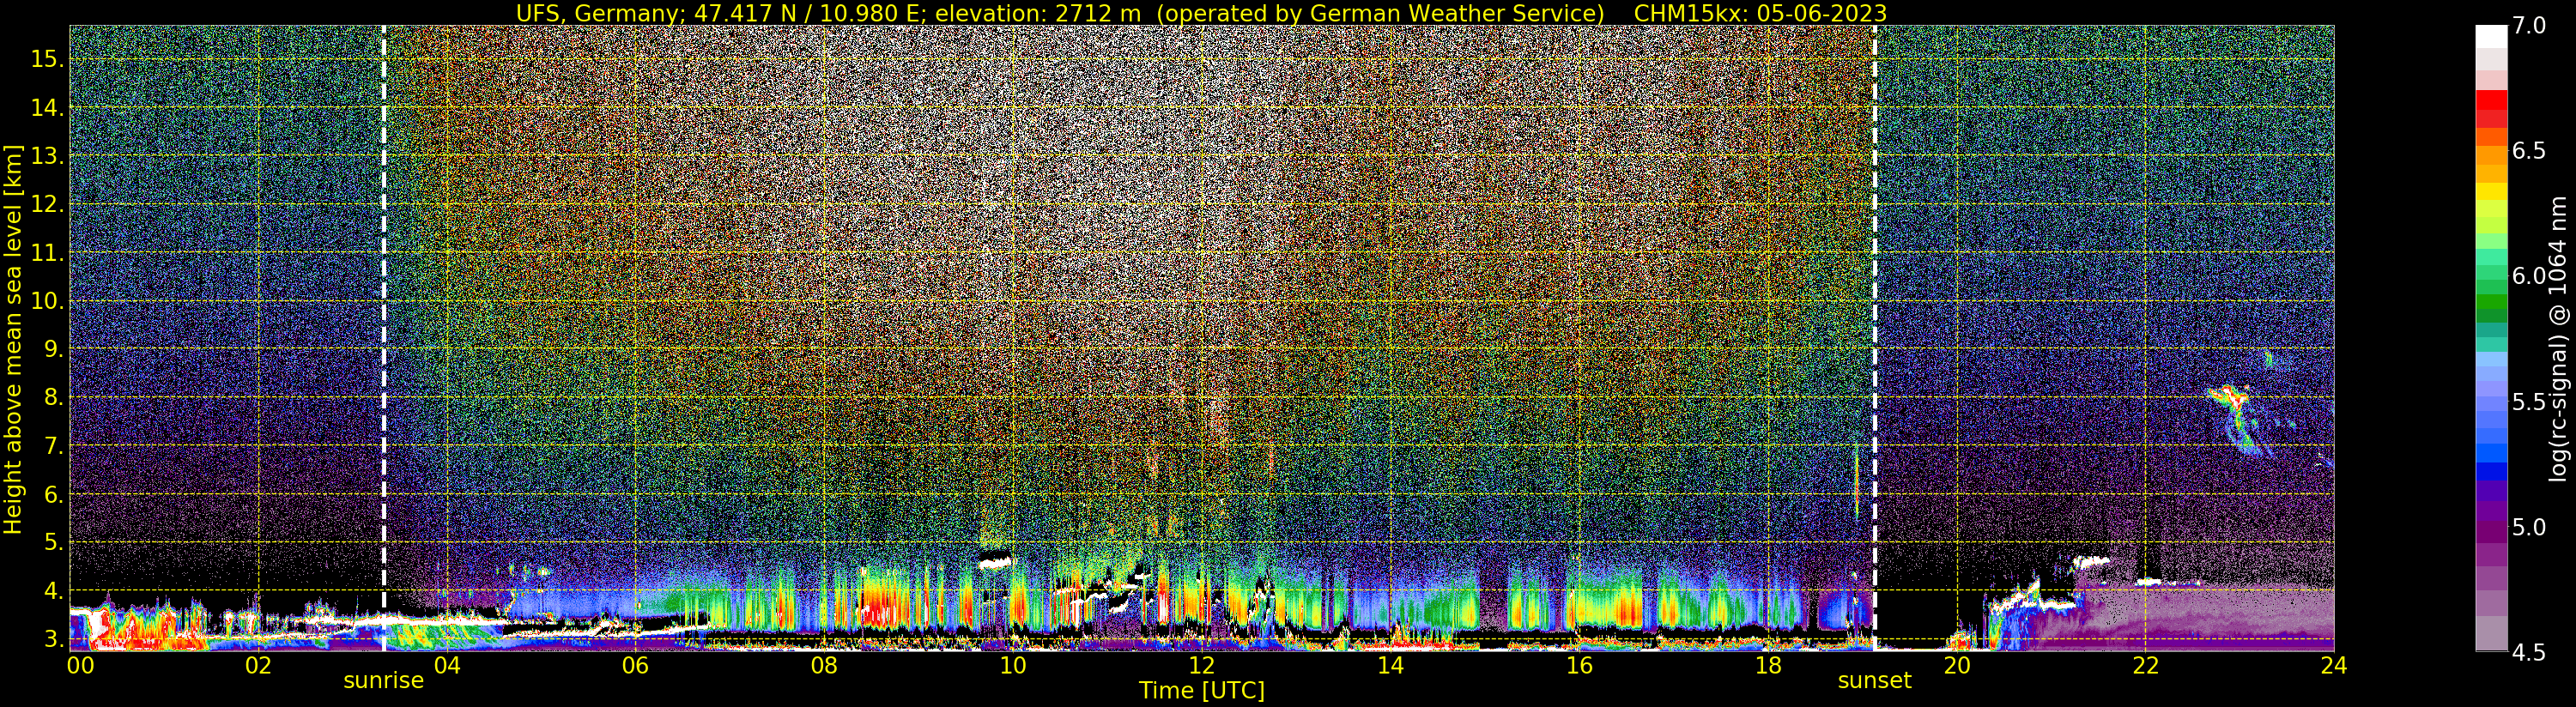This screenshot has height=707, width=2576.
Task: Click the 'Height above mean sea level [km]' axis label
Action: 13,338
